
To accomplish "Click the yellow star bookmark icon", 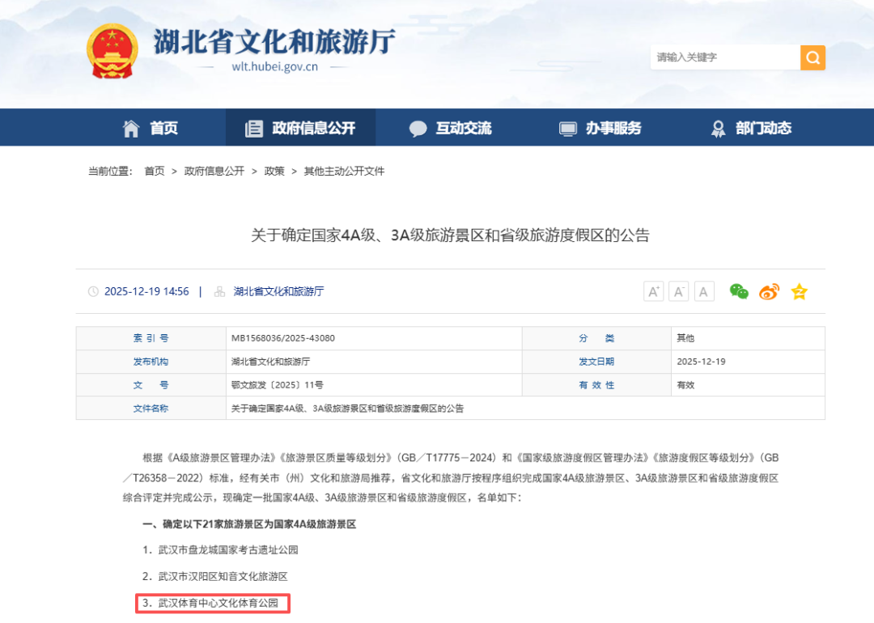I will pyautogui.click(x=800, y=292).
